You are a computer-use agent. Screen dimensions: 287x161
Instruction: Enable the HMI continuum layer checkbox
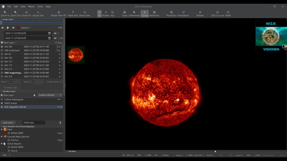pyautogui.click(x=2, y=50)
